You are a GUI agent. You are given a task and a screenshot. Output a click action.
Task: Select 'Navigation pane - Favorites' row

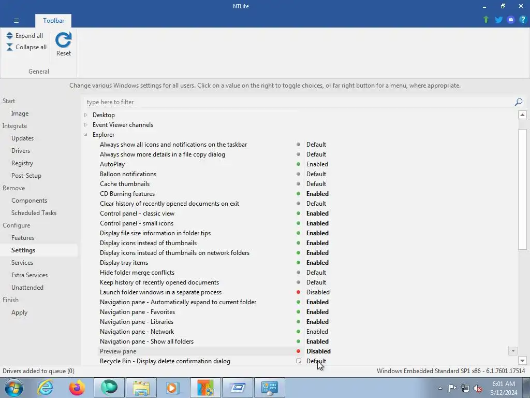pos(137,312)
